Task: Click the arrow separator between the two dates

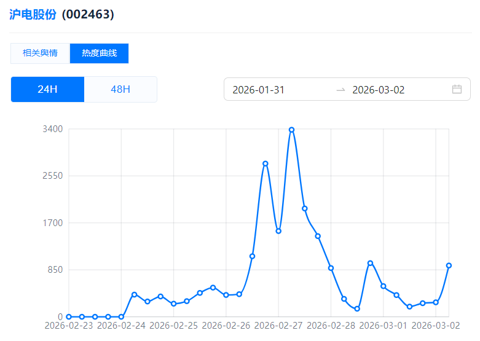Action: pos(340,90)
